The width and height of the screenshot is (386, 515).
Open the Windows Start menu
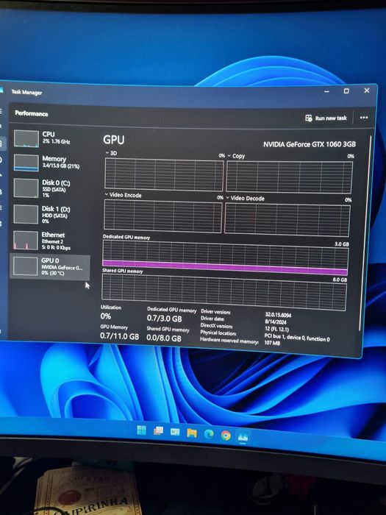(141, 430)
